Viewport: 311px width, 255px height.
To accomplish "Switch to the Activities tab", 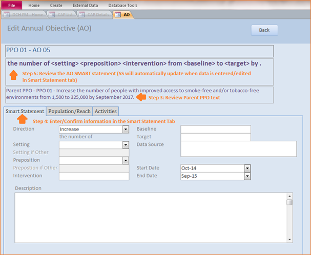I will (x=106, y=111).
